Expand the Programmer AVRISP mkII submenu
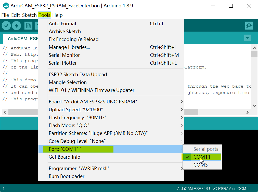The image size is (258, 192). click(x=111, y=169)
